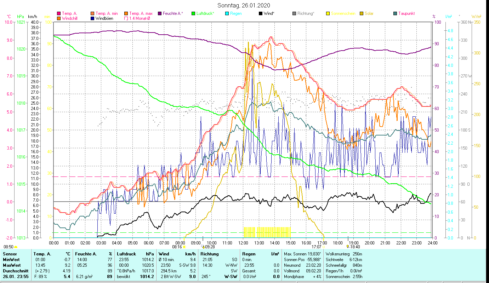Image resolution: width=489 pixels, height=283 pixels.
Task: Select the gray Richtung* legend swatch
Action: click(x=294, y=14)
